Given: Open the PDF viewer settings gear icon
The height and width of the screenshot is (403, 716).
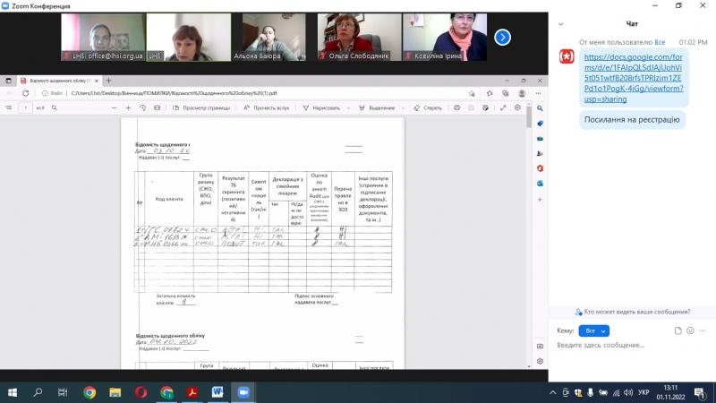Looking at the screenshot, I should click(x=517, y=108).
